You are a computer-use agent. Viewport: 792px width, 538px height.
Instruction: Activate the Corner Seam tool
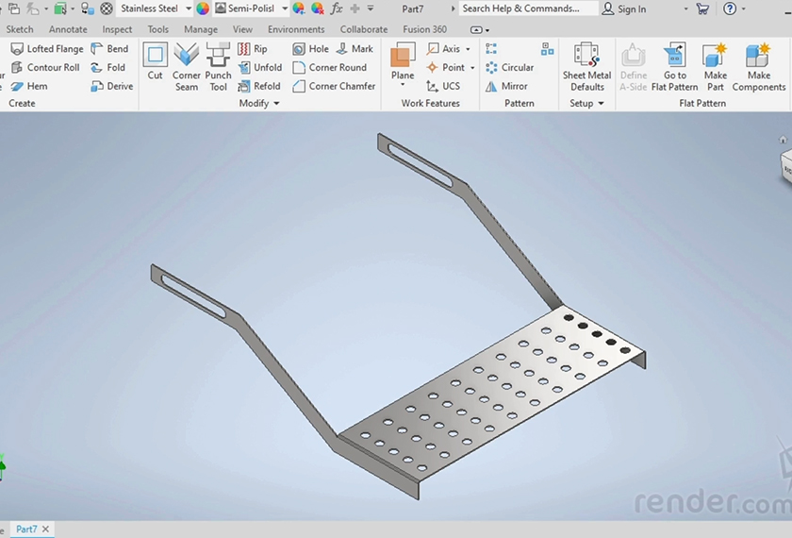(187, 66)
